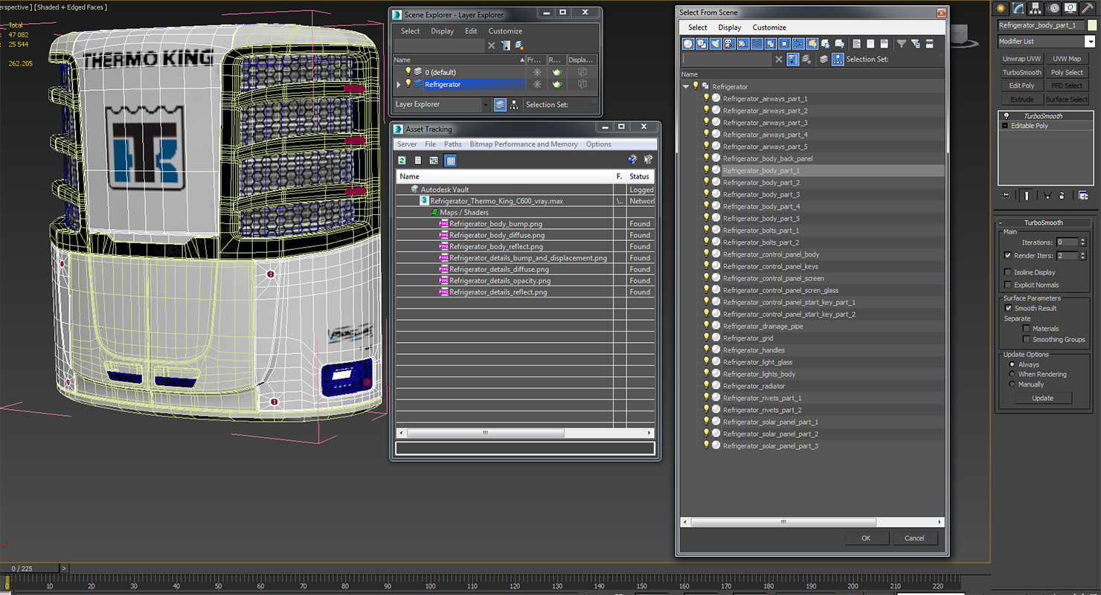Click Sort by Hierarchy icon beside Selection Set

[838, 59]
